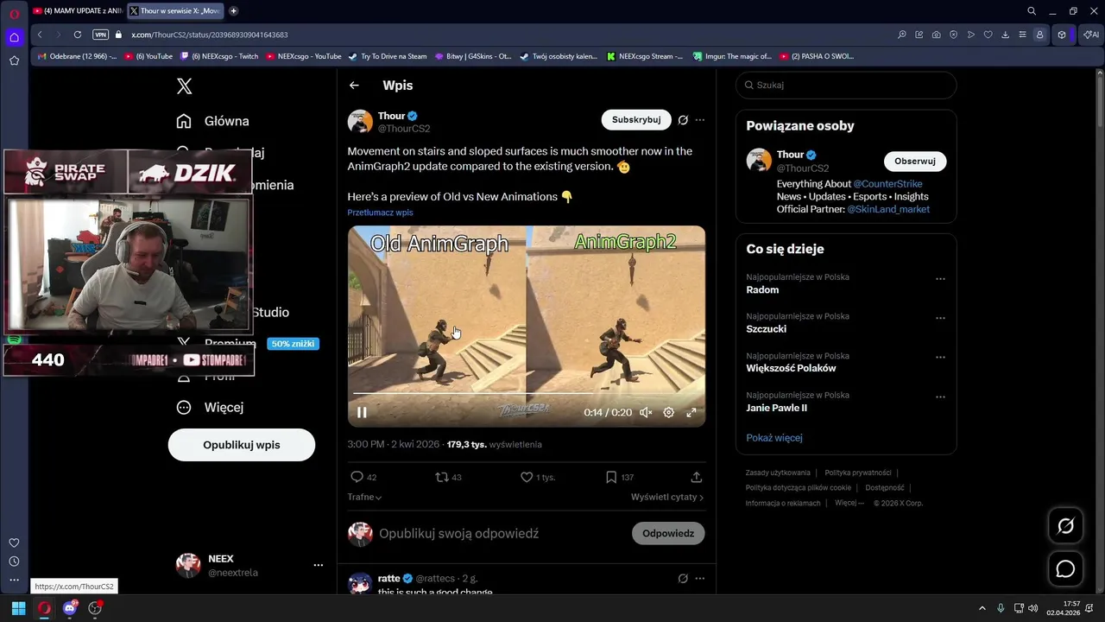
Task: Open options for Radom trend
Action: click(940, 279)
